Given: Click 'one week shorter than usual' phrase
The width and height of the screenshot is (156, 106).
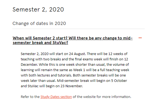Looking at the screenshot, I should coord(82,65).
